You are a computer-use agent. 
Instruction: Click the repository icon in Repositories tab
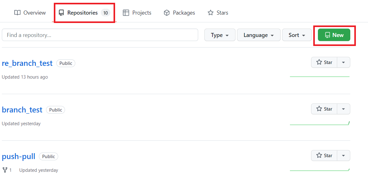[61, 13]
